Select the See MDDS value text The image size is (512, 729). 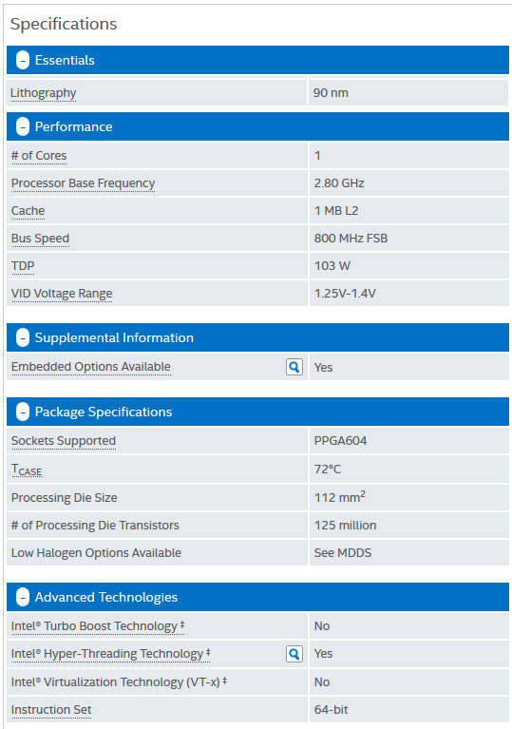click(342, 553)
